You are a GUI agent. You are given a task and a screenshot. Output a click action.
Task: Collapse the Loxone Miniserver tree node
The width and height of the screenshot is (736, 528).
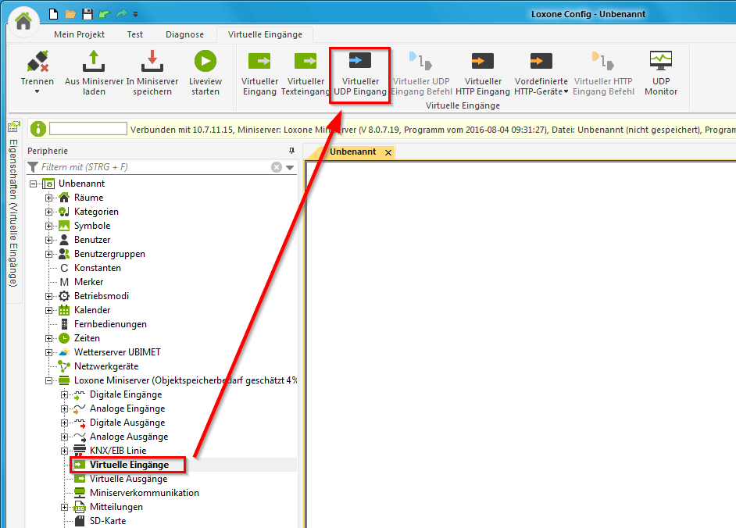(49, 380)
